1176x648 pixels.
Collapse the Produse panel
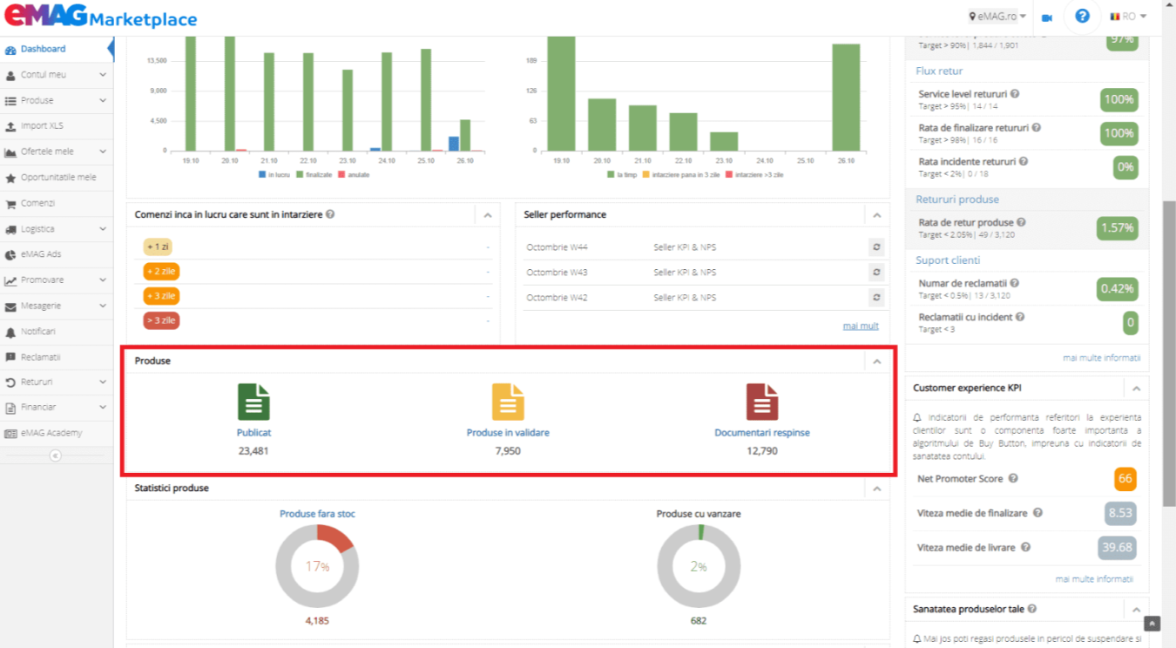[877, 361]
